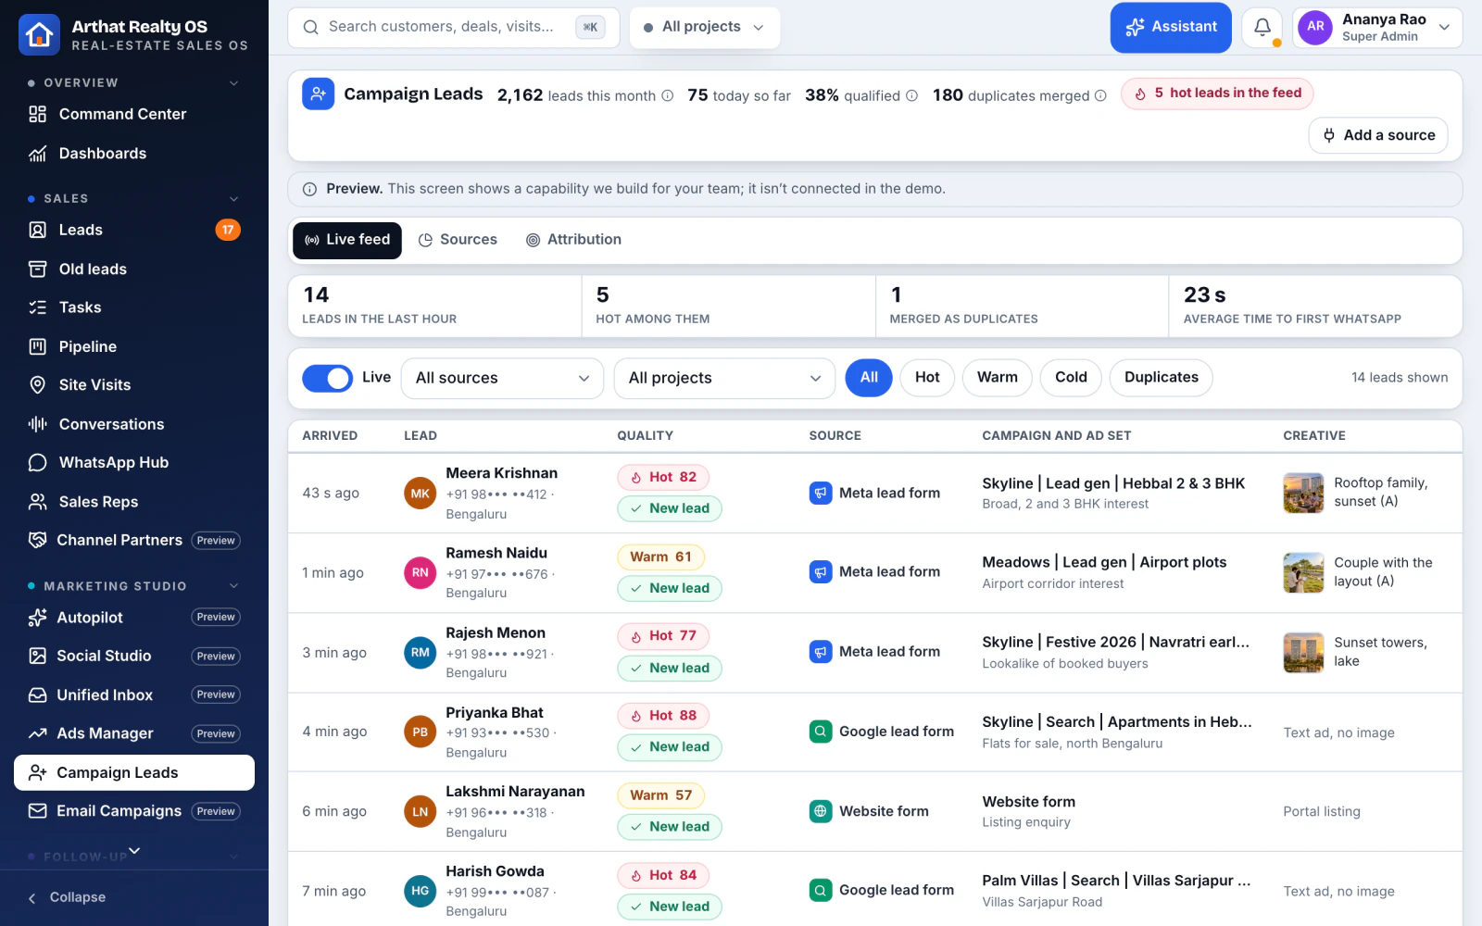
Task: Open the Couple with the layout creative thumbnail
Action: (x=1303, y=572)
